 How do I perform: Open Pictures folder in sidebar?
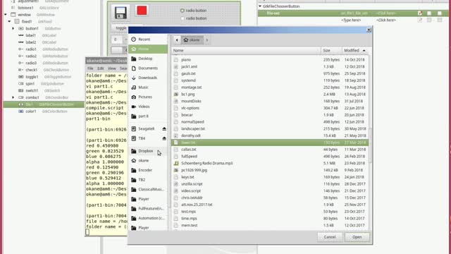coord(147,97)
